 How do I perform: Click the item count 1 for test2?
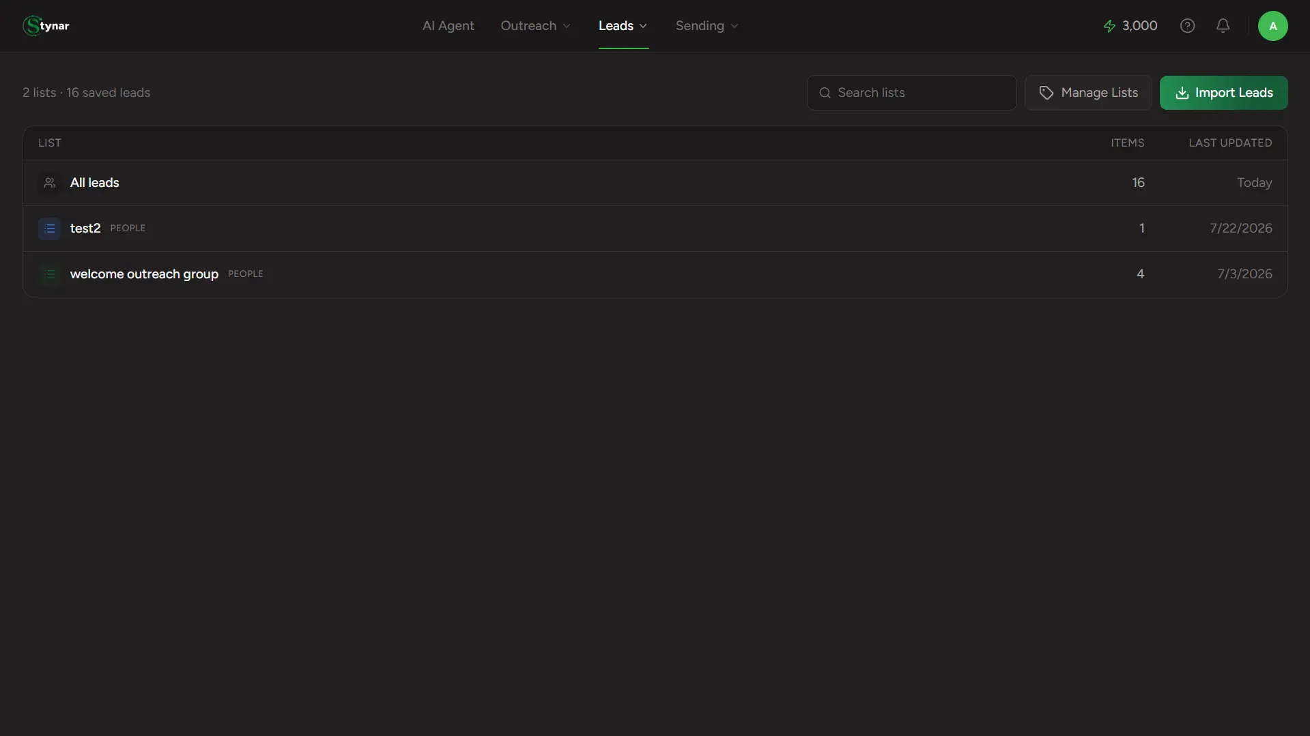(x=1141, y=229)
